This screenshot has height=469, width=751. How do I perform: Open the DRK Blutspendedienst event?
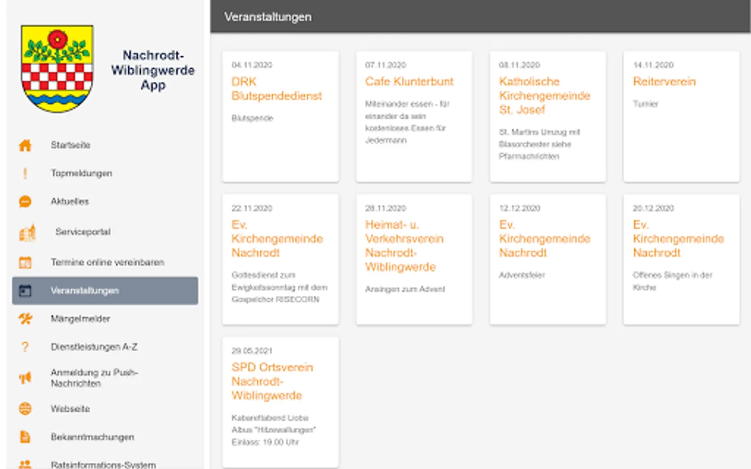tap(276, 89)
